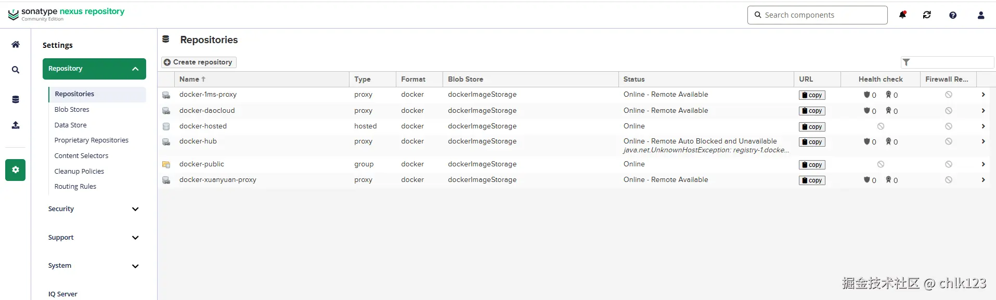Click the refresh icon in header
The image size is (996, 300).
pos(927,15)
